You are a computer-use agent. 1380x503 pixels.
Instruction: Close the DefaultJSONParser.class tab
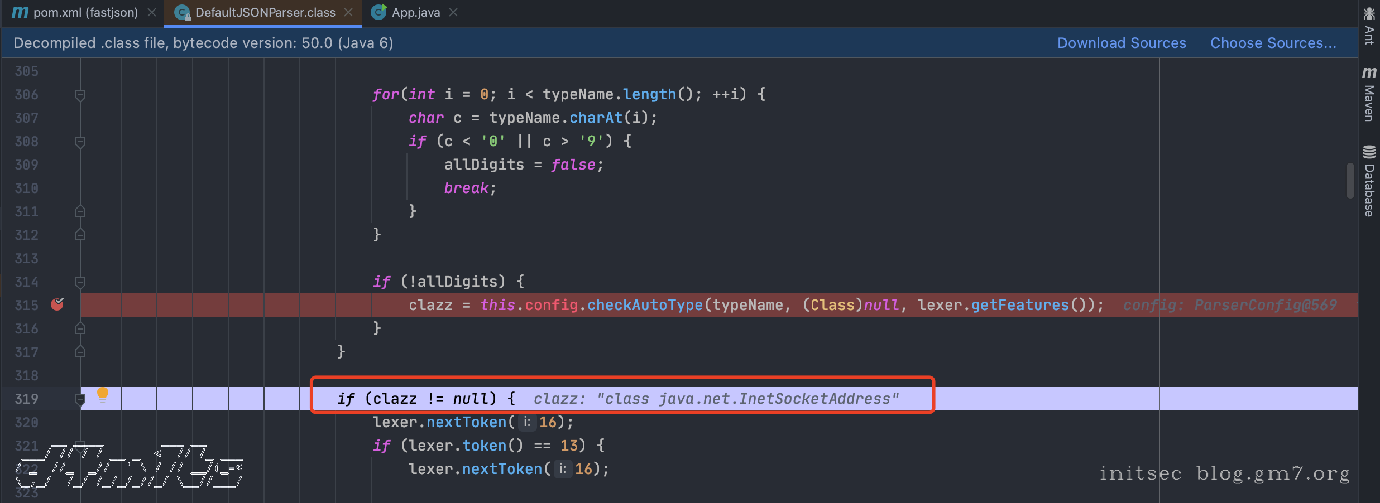pyautogui.click(x=348, y=12)
